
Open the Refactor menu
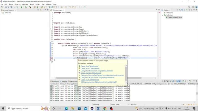[x=18, y=4]
